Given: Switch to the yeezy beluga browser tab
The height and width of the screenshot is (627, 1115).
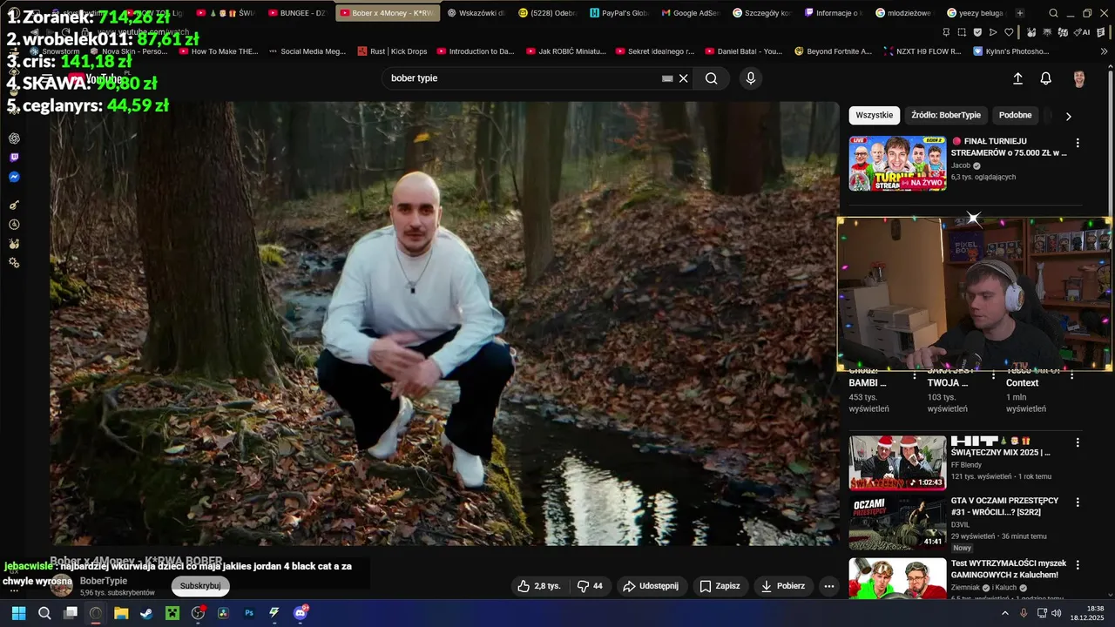Looking at the screenshot, I should coord(975,13).
